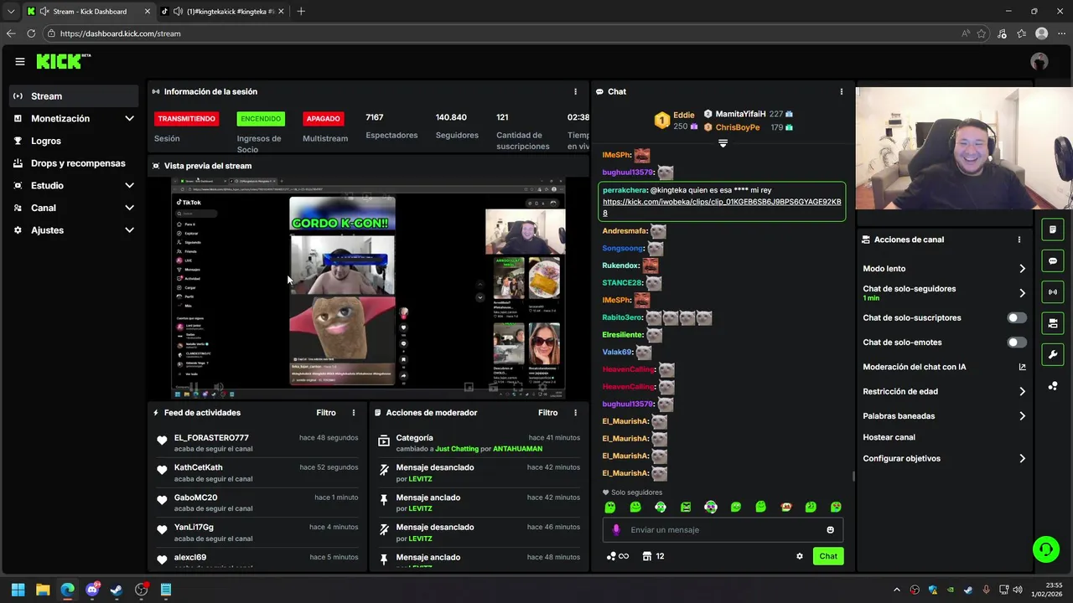This screenshot has width=1073, height=603.
Task: Click the green Chat send button
Action: [828, 556]
